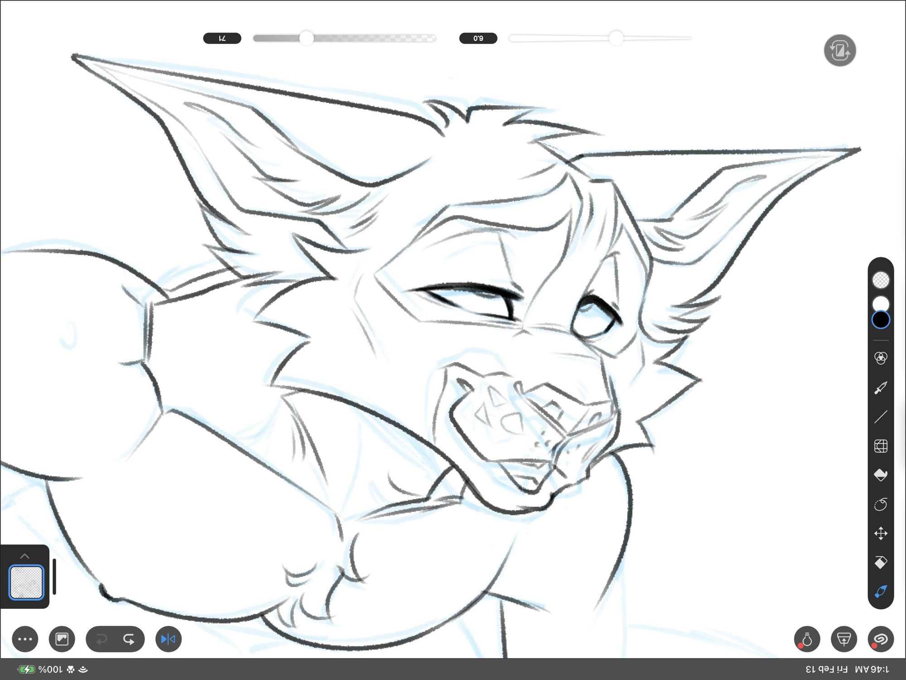The height and width of the screenshot is (680, 906).
Task: Select the Move tool with four arrows
Action: coord(880,534)
